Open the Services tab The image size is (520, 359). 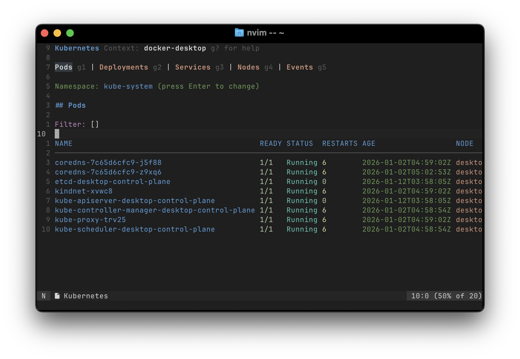[193, 67]
